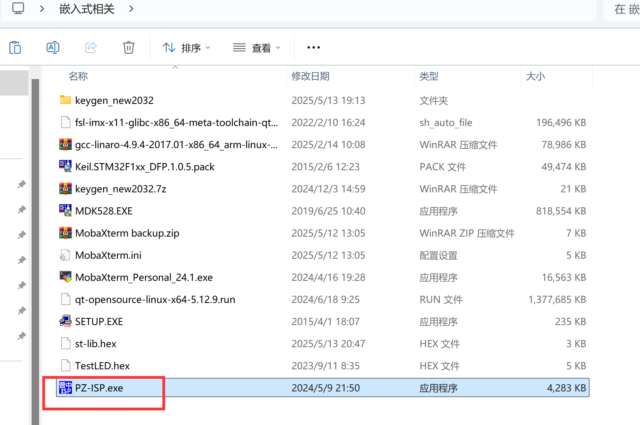Select the keygen_new2032 folder icon
The height and width of the screenshot is (425, 640).
click(x=66, y=100)
